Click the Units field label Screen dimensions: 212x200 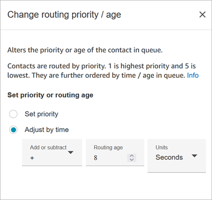[162, 147]
